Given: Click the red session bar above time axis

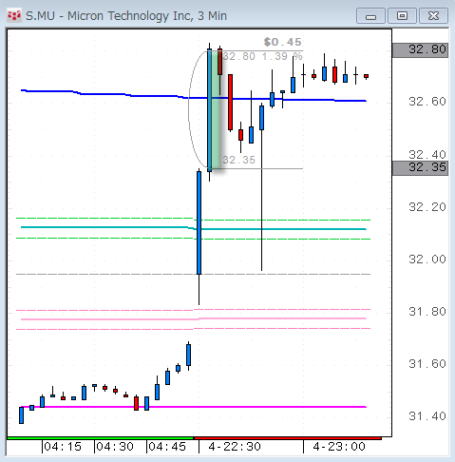Looking at the screenshot, I should [288, 438].
